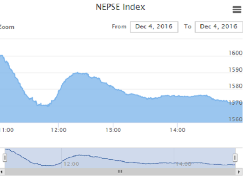Click the NEPSE Index chart title
Image resolution: width=243 pixels, height=176 pixels.
120,7
